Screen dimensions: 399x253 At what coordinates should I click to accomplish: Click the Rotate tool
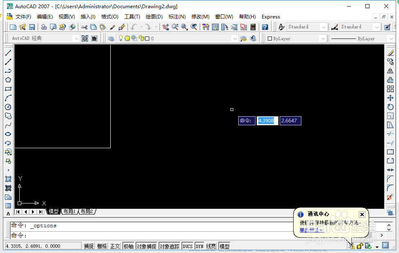[390, 107]
